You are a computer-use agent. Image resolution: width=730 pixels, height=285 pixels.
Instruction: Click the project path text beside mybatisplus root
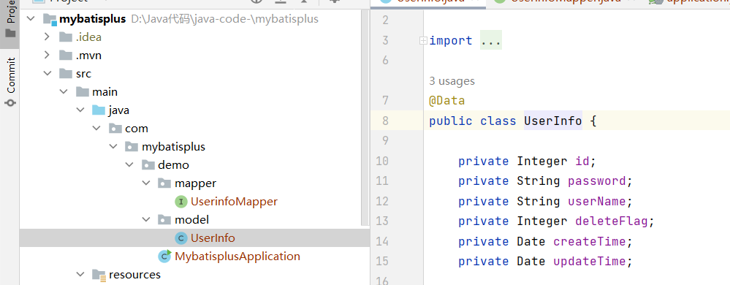point(225,19)
